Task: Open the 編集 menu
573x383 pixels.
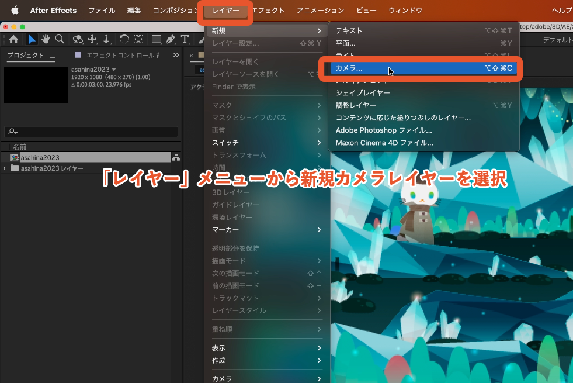Action: (134, 11)
